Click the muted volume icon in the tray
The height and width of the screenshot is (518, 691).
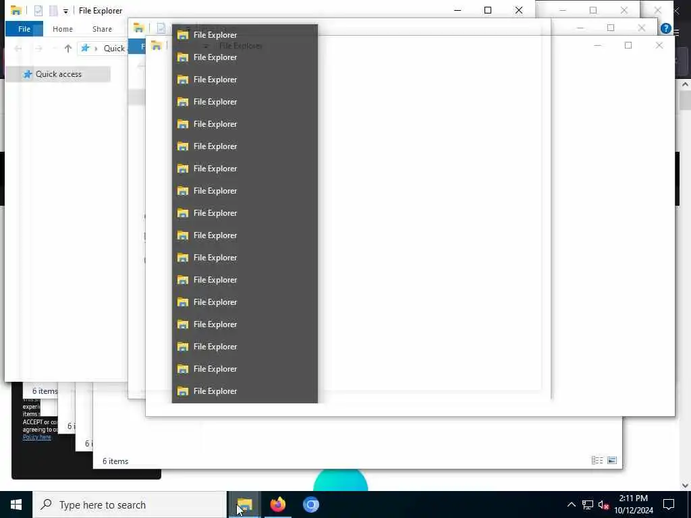pyautogui.click(x=603, y=505)
